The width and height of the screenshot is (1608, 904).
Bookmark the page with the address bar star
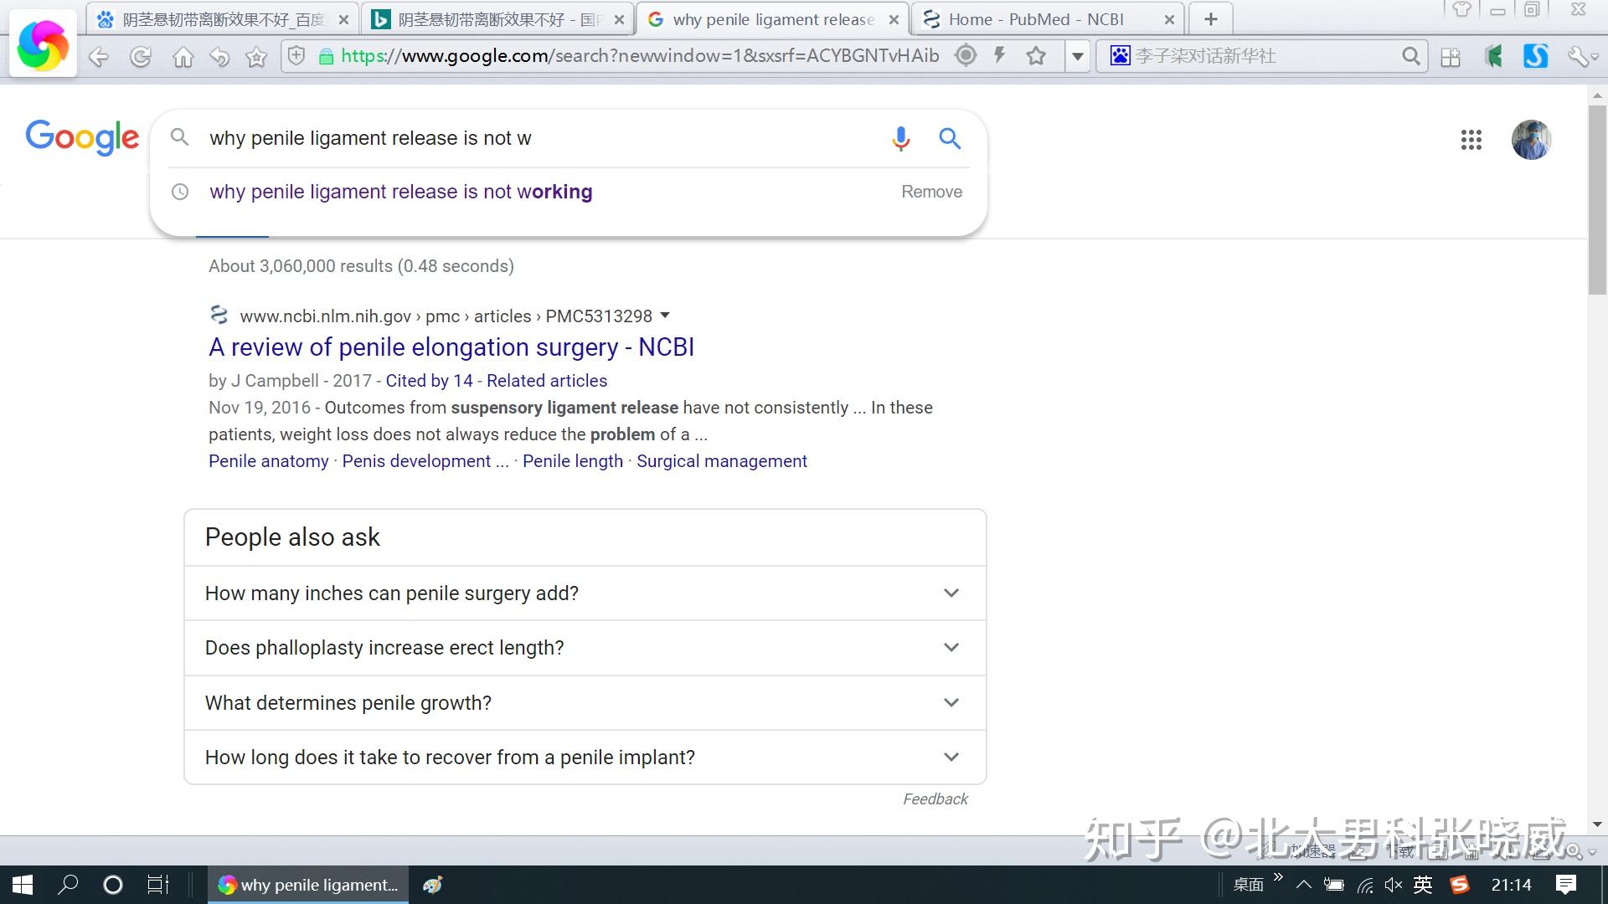point(1036,56)
